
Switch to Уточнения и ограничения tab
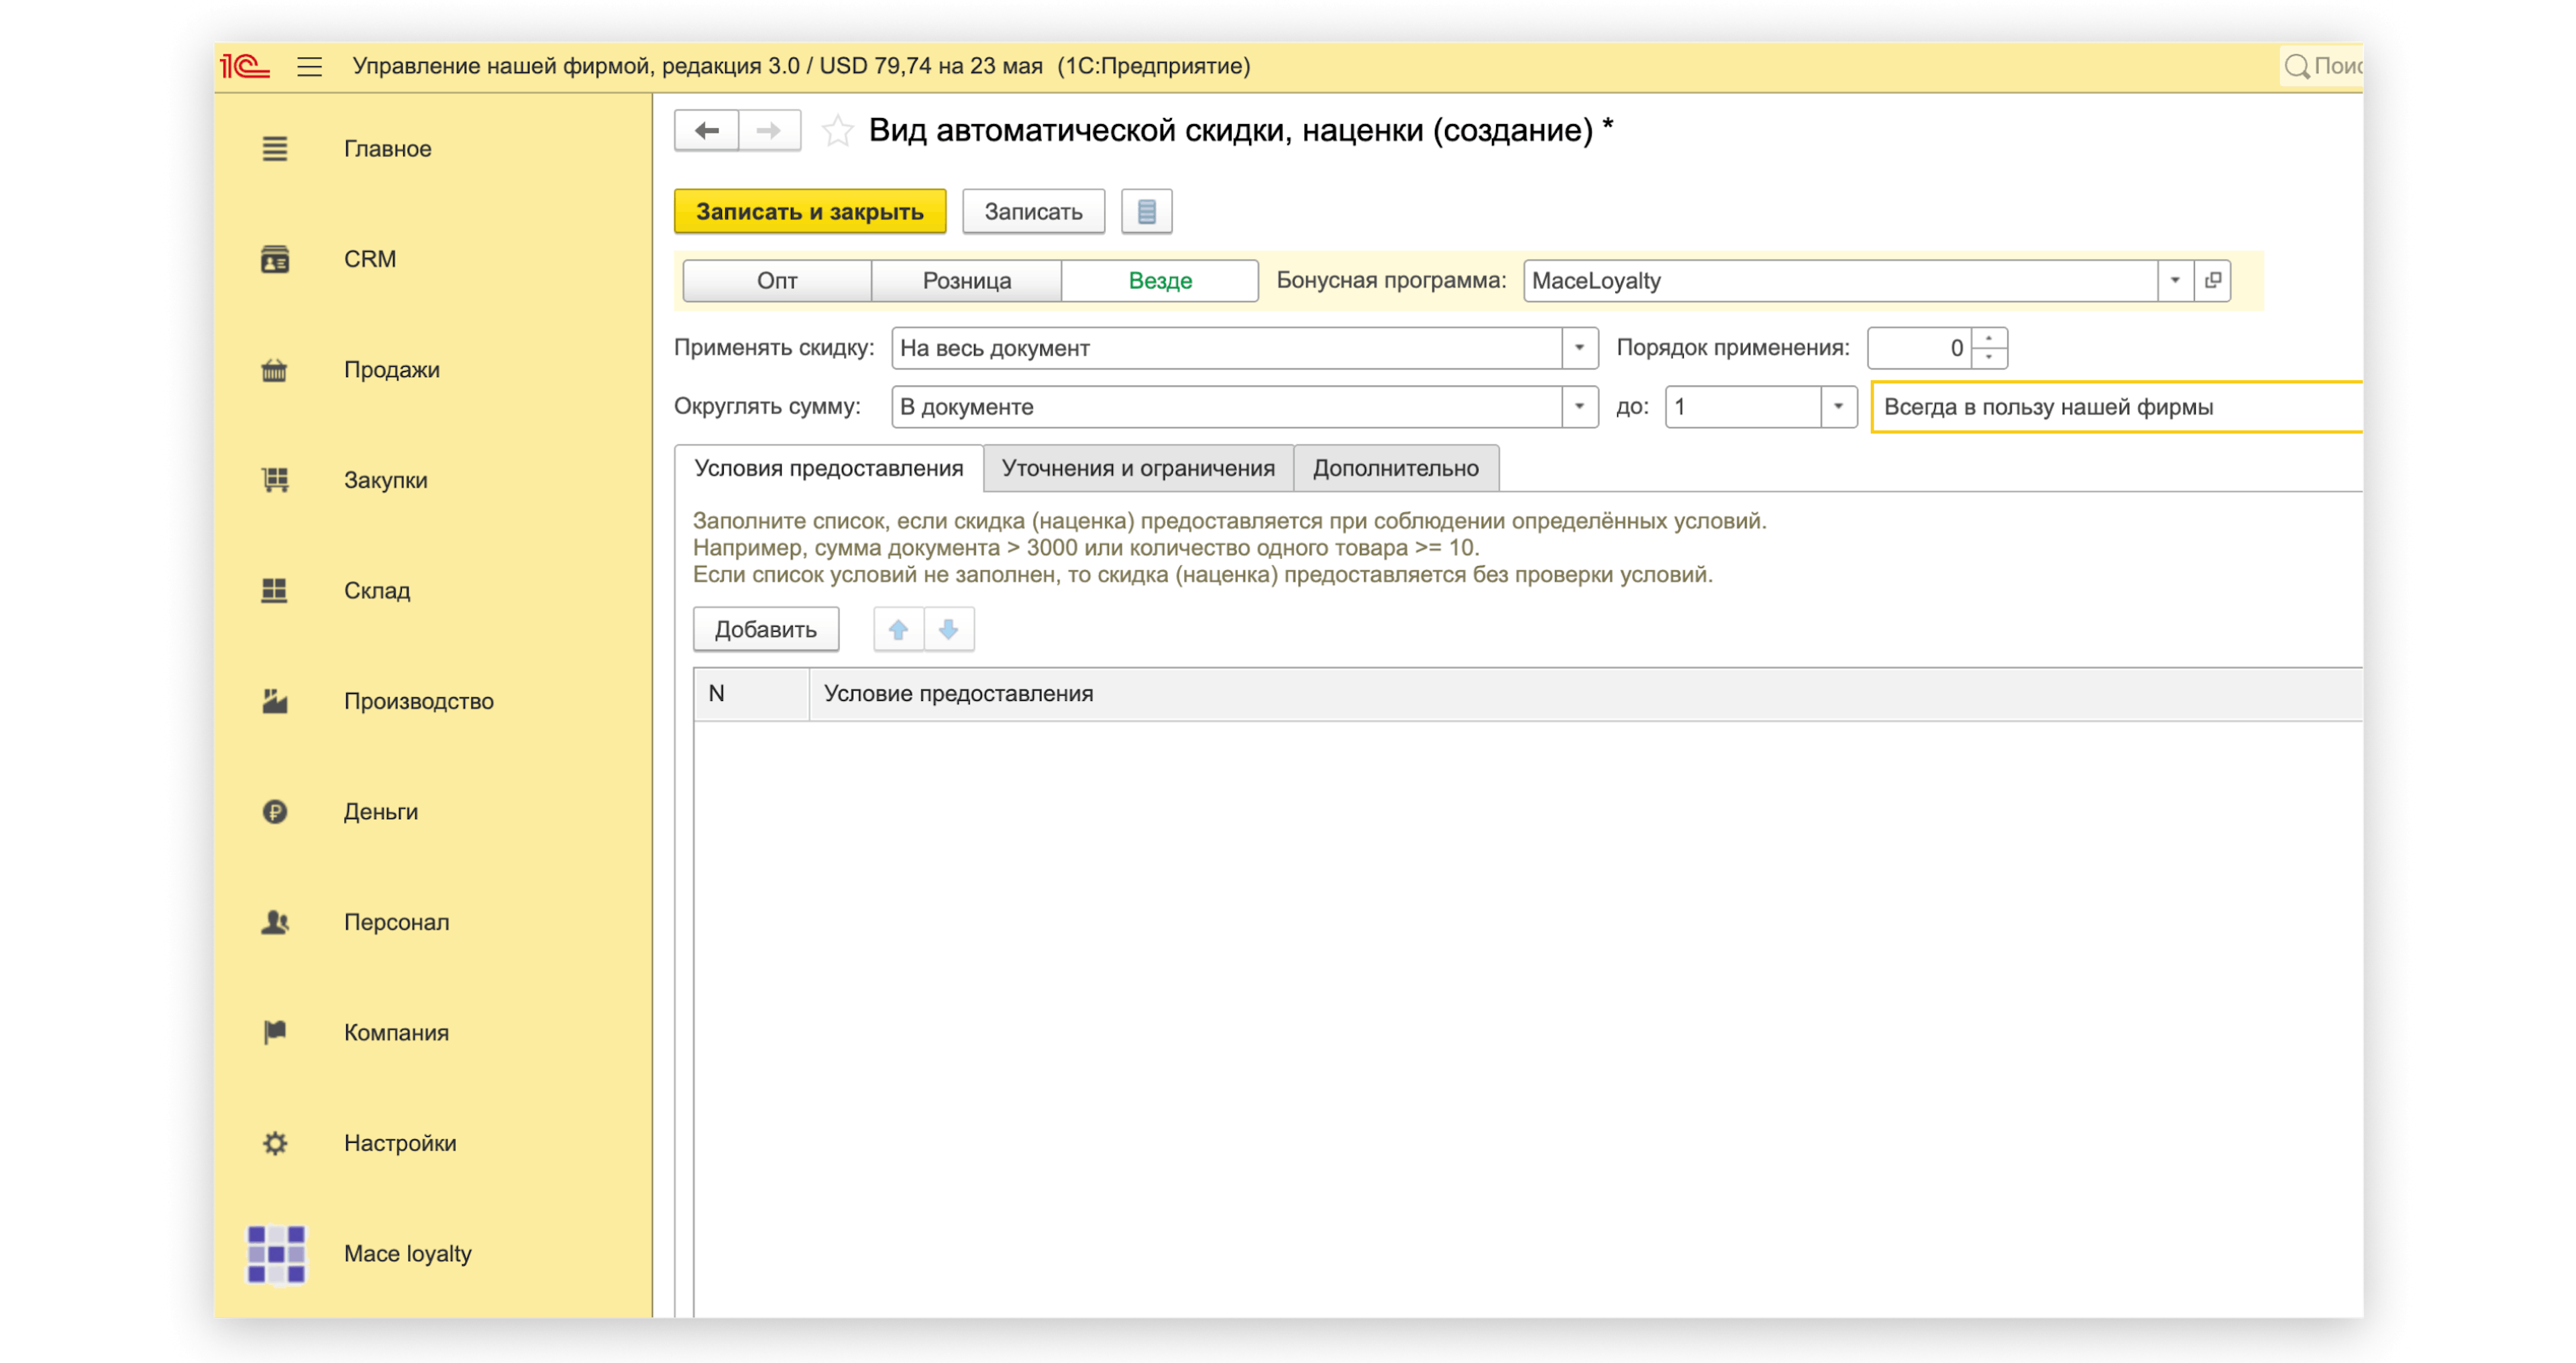[1138, 469]
